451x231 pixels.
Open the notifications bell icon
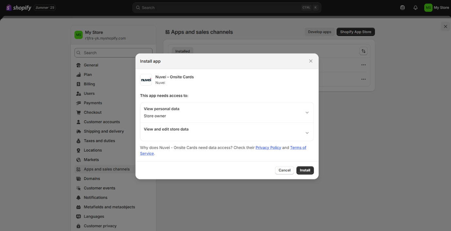tap(415, 8)
